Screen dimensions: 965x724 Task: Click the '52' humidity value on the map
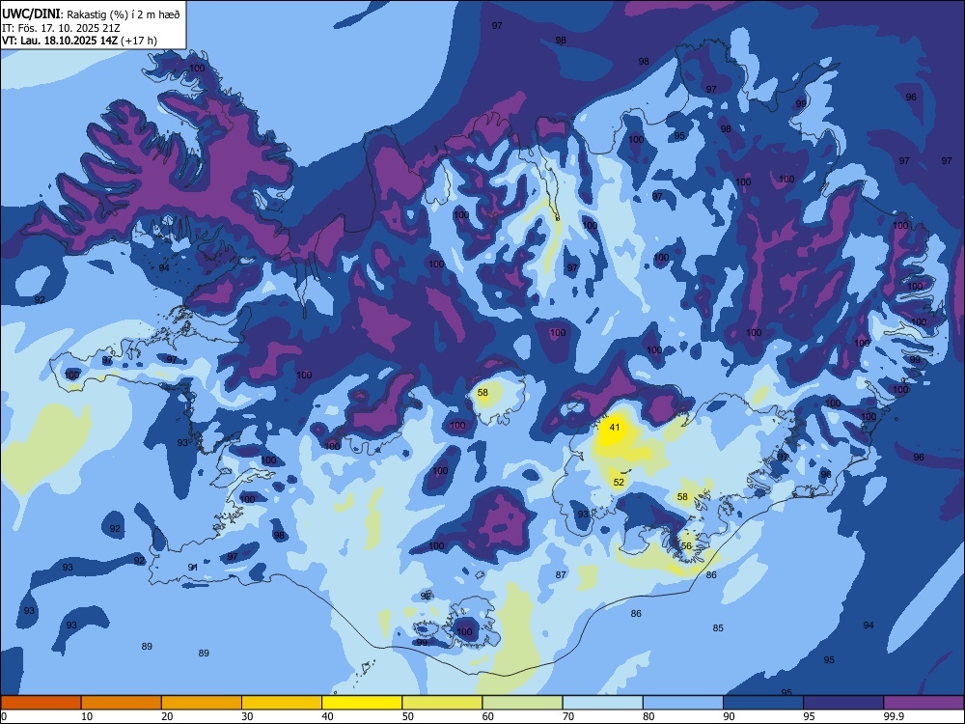(619, 482)
